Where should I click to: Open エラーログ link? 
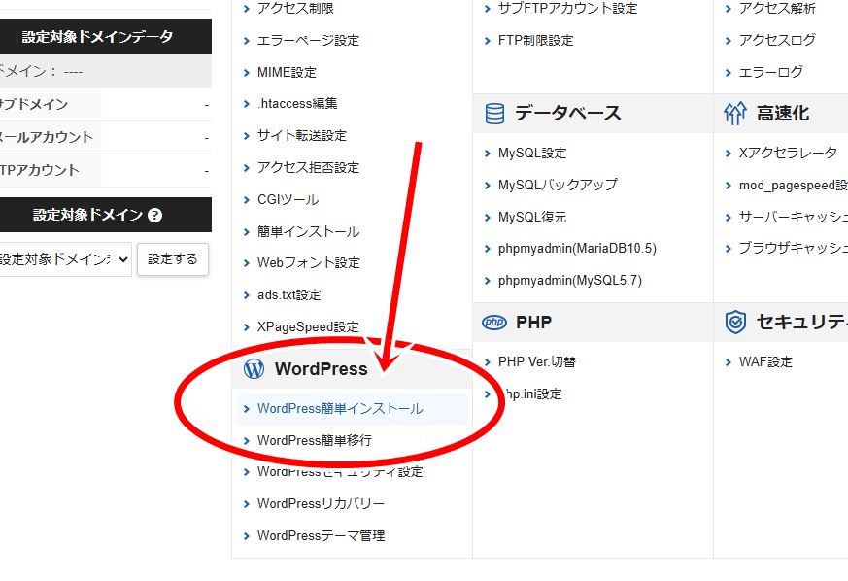(771, 72)
